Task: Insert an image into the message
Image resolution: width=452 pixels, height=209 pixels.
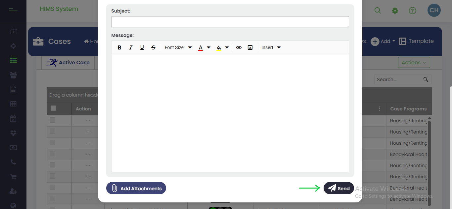Action: tap(250, 47)
